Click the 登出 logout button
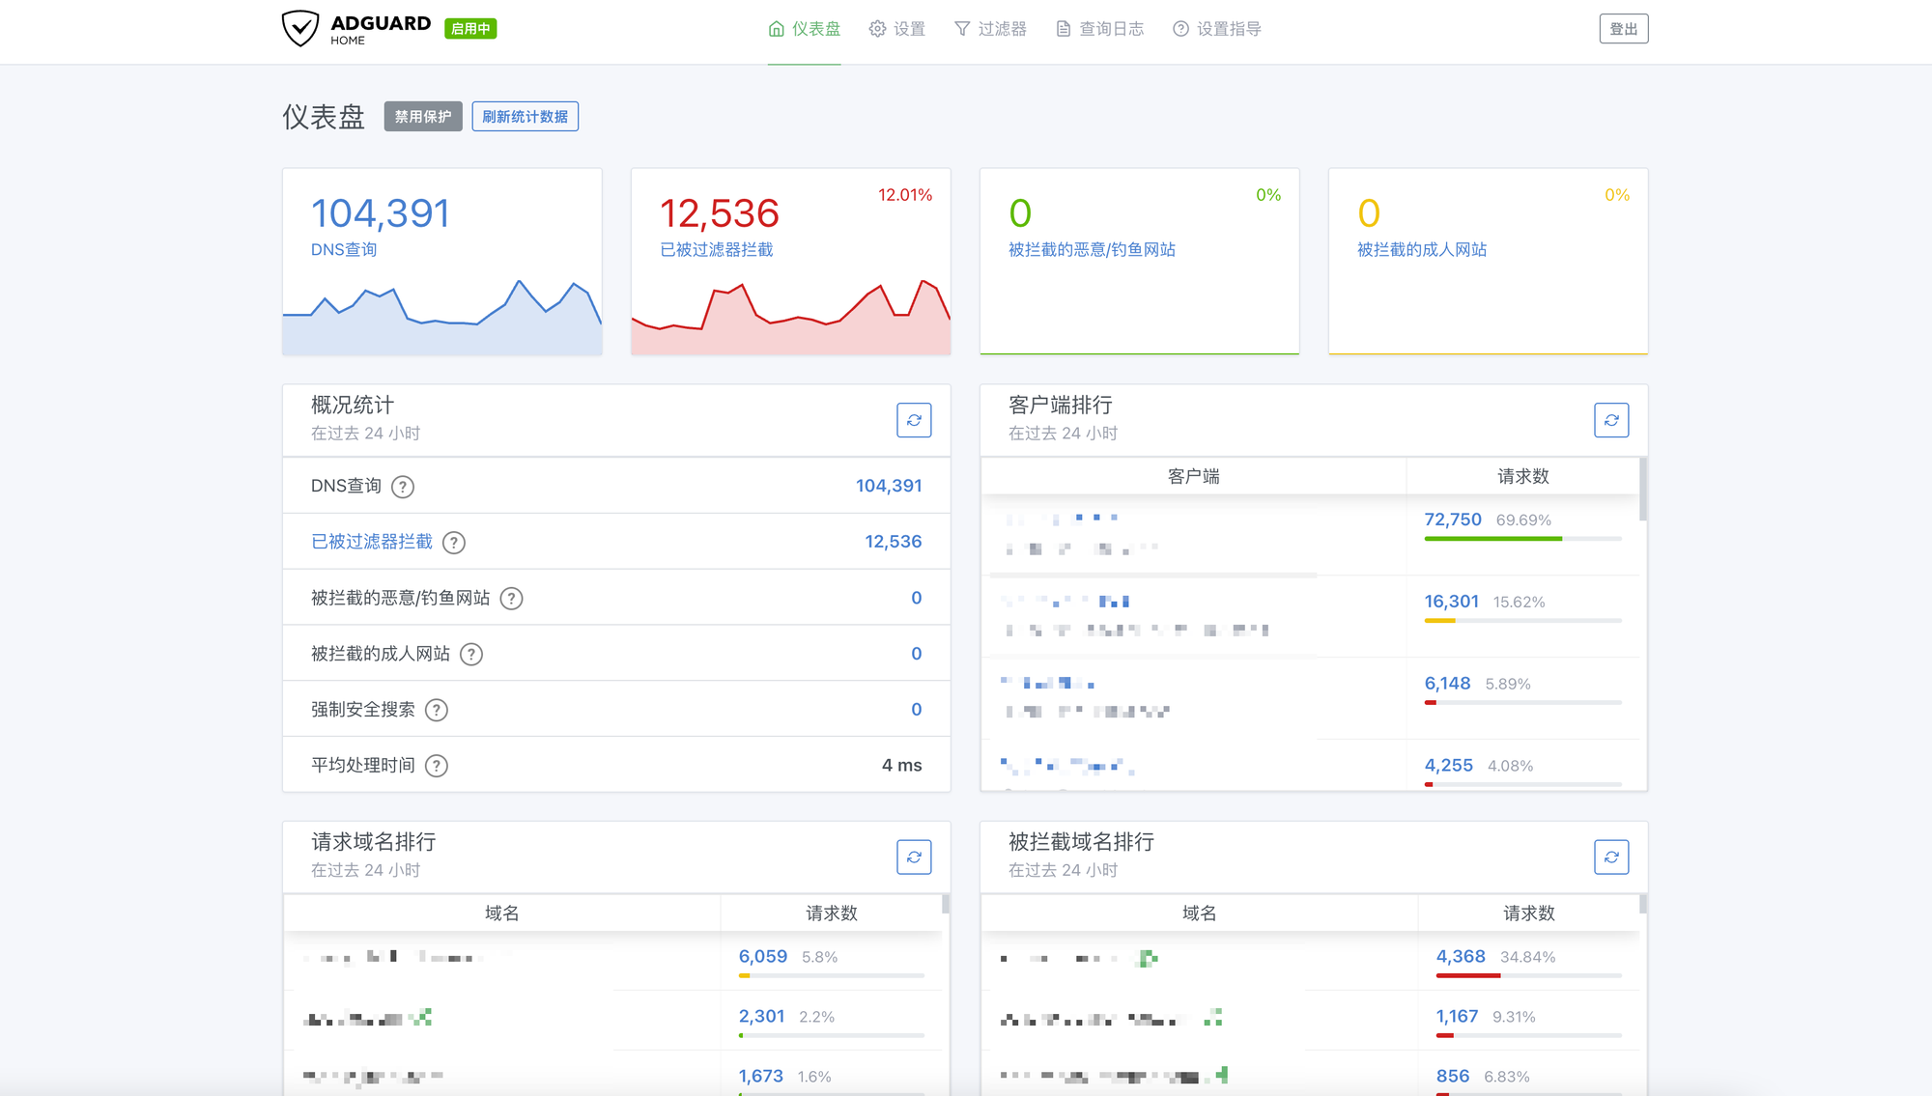The image size is (1932, 1096). pyautogui.click(x=1624, y=29)
